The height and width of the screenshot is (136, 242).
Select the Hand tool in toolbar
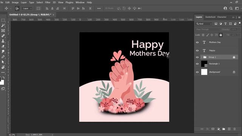pyautogui.click(x=3, y=67)
